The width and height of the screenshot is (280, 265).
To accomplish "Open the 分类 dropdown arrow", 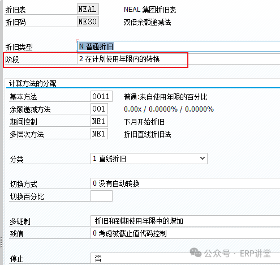I will pyautogui.click(x=203, y=159).
